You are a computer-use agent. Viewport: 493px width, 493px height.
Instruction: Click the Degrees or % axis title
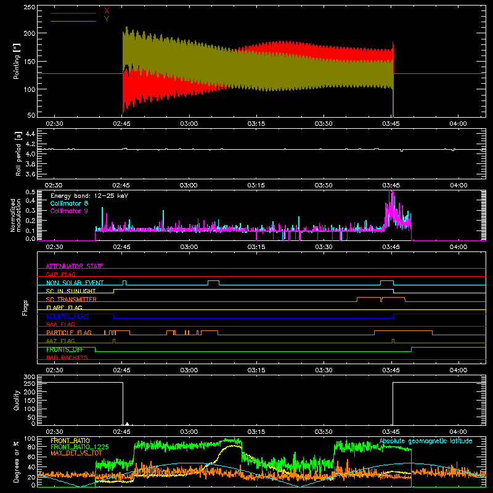[17, 462]
